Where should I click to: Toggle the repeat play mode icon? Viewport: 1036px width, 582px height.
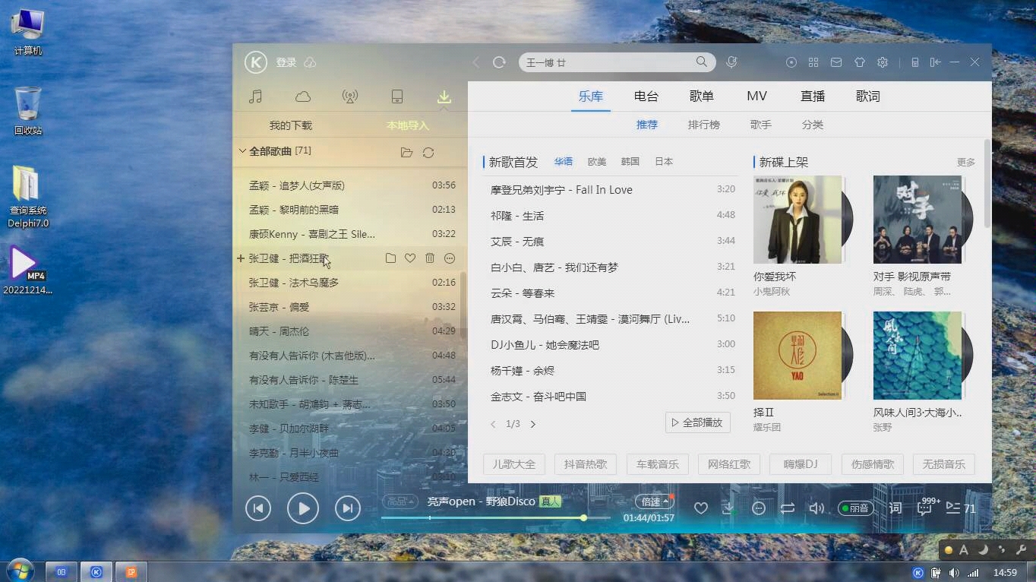788,508
